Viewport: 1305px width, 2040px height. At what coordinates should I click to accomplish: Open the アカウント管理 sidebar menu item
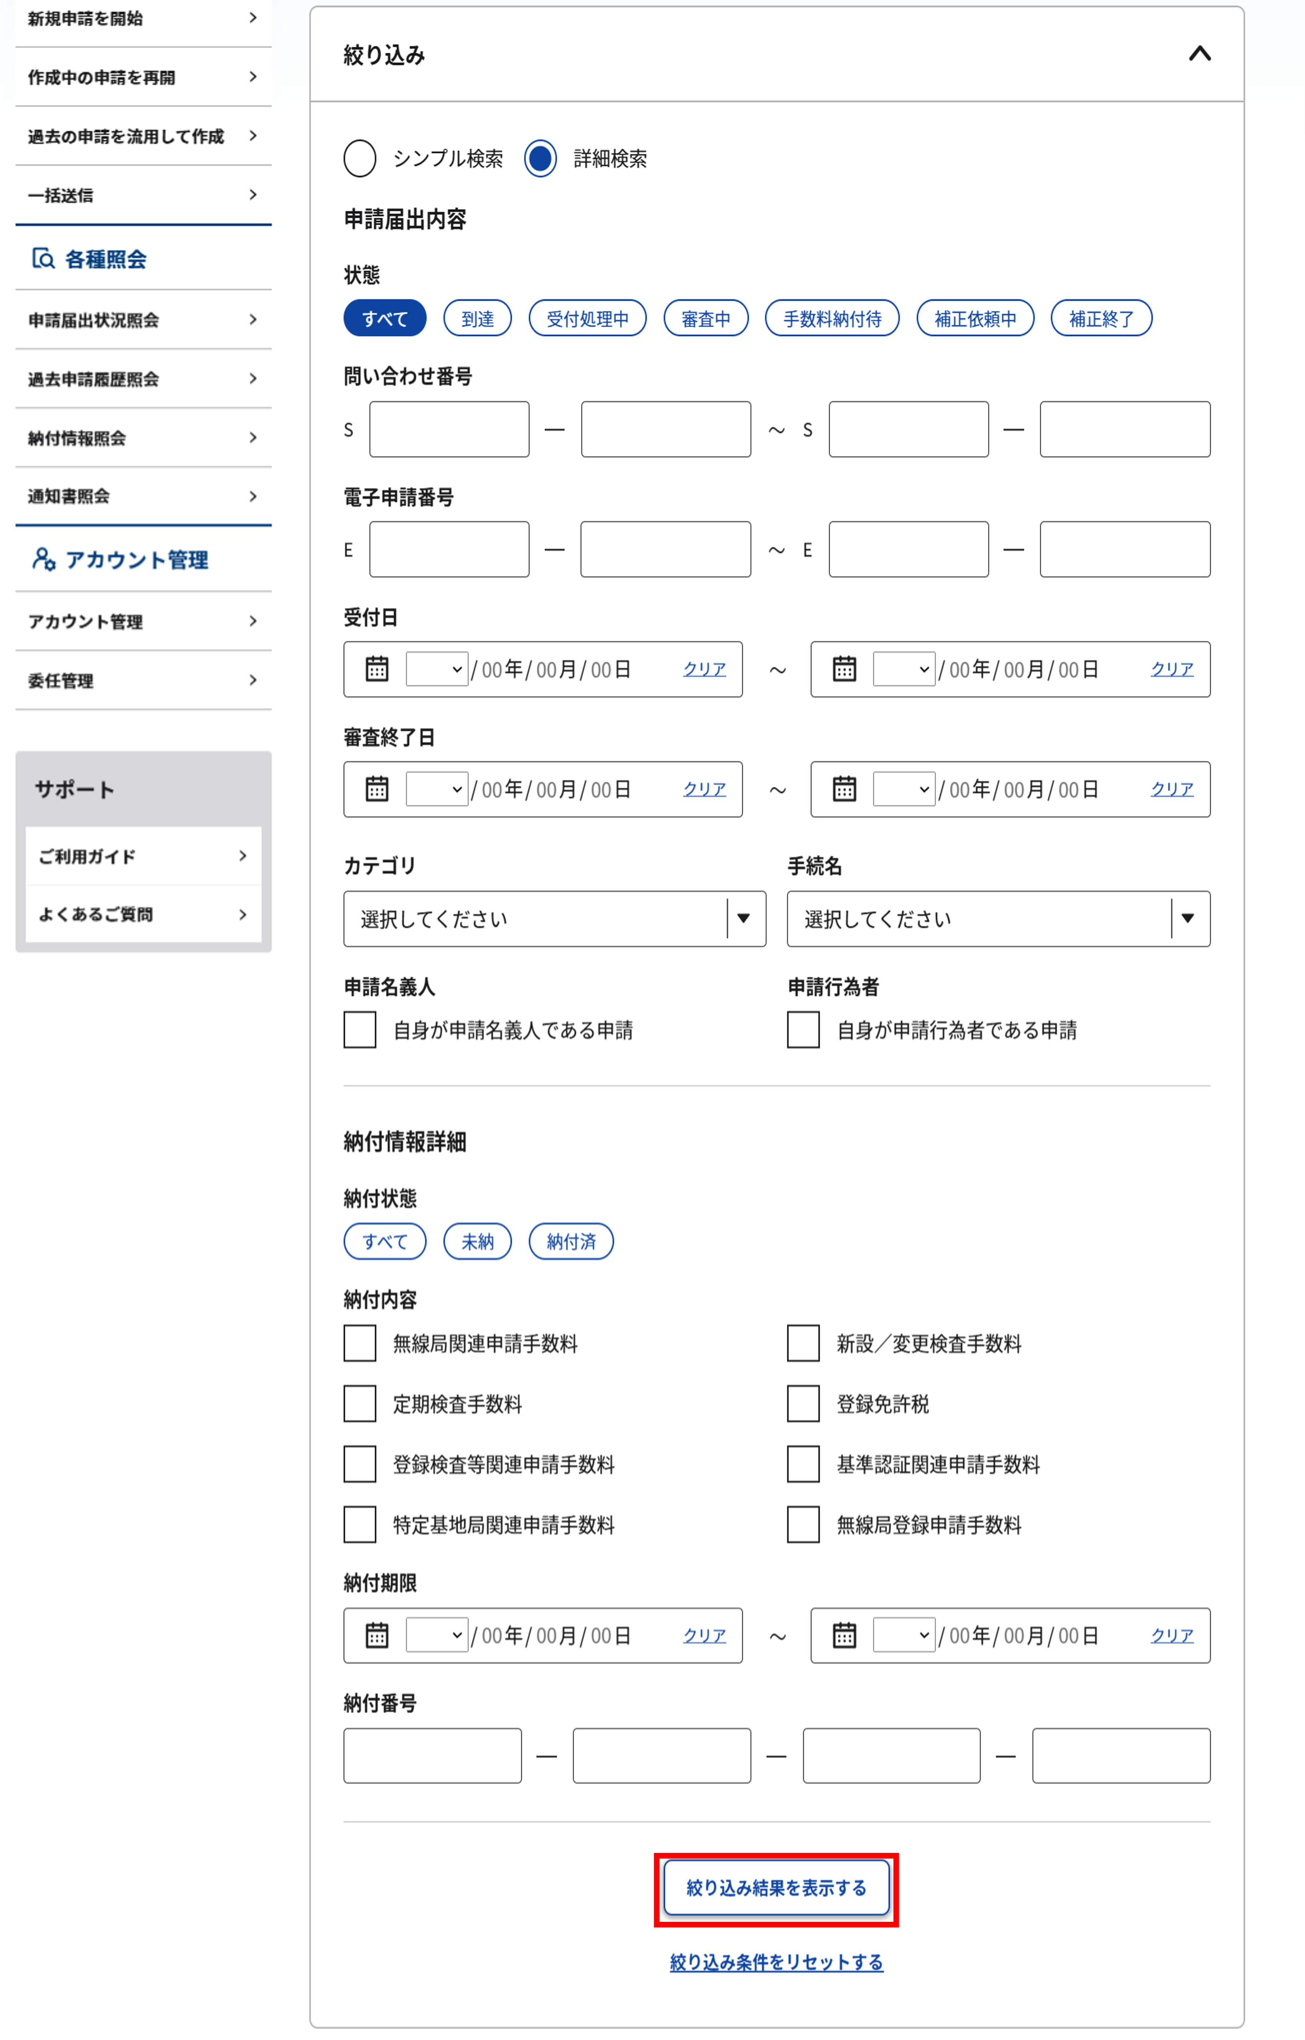(143, 621)
